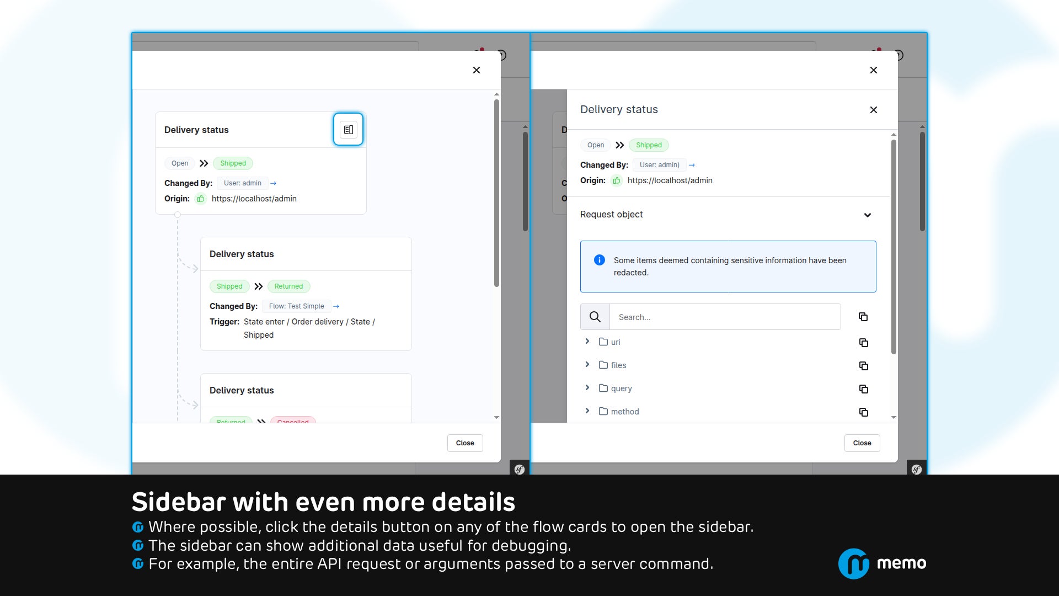Viewport: 1059px width, 596px height.
Task: Click https://localhost/admin origin in sidebar
Action: pos(670,180)
